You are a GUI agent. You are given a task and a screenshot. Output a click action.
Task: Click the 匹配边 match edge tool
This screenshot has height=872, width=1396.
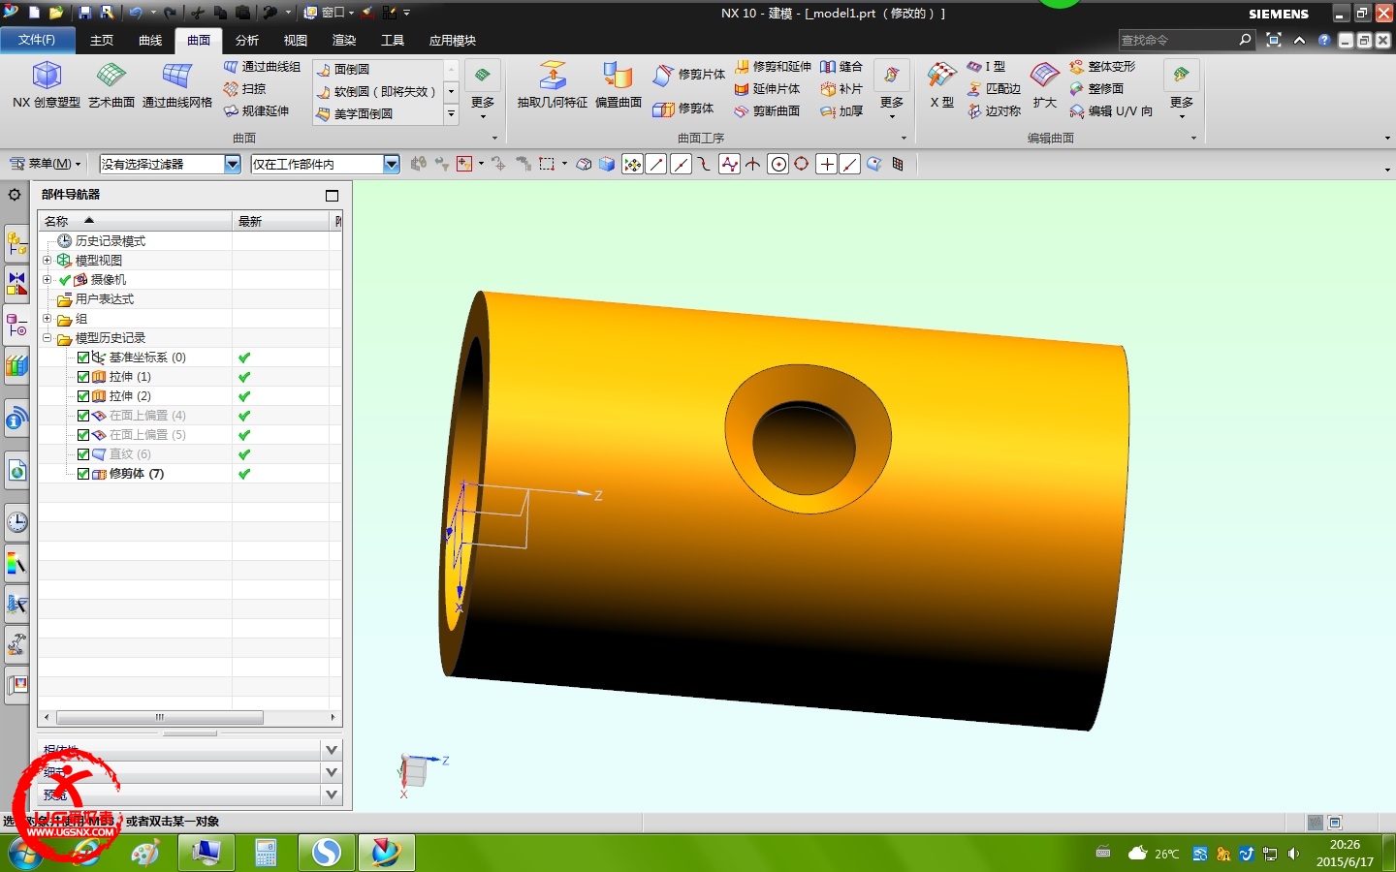tap(994, 89)
